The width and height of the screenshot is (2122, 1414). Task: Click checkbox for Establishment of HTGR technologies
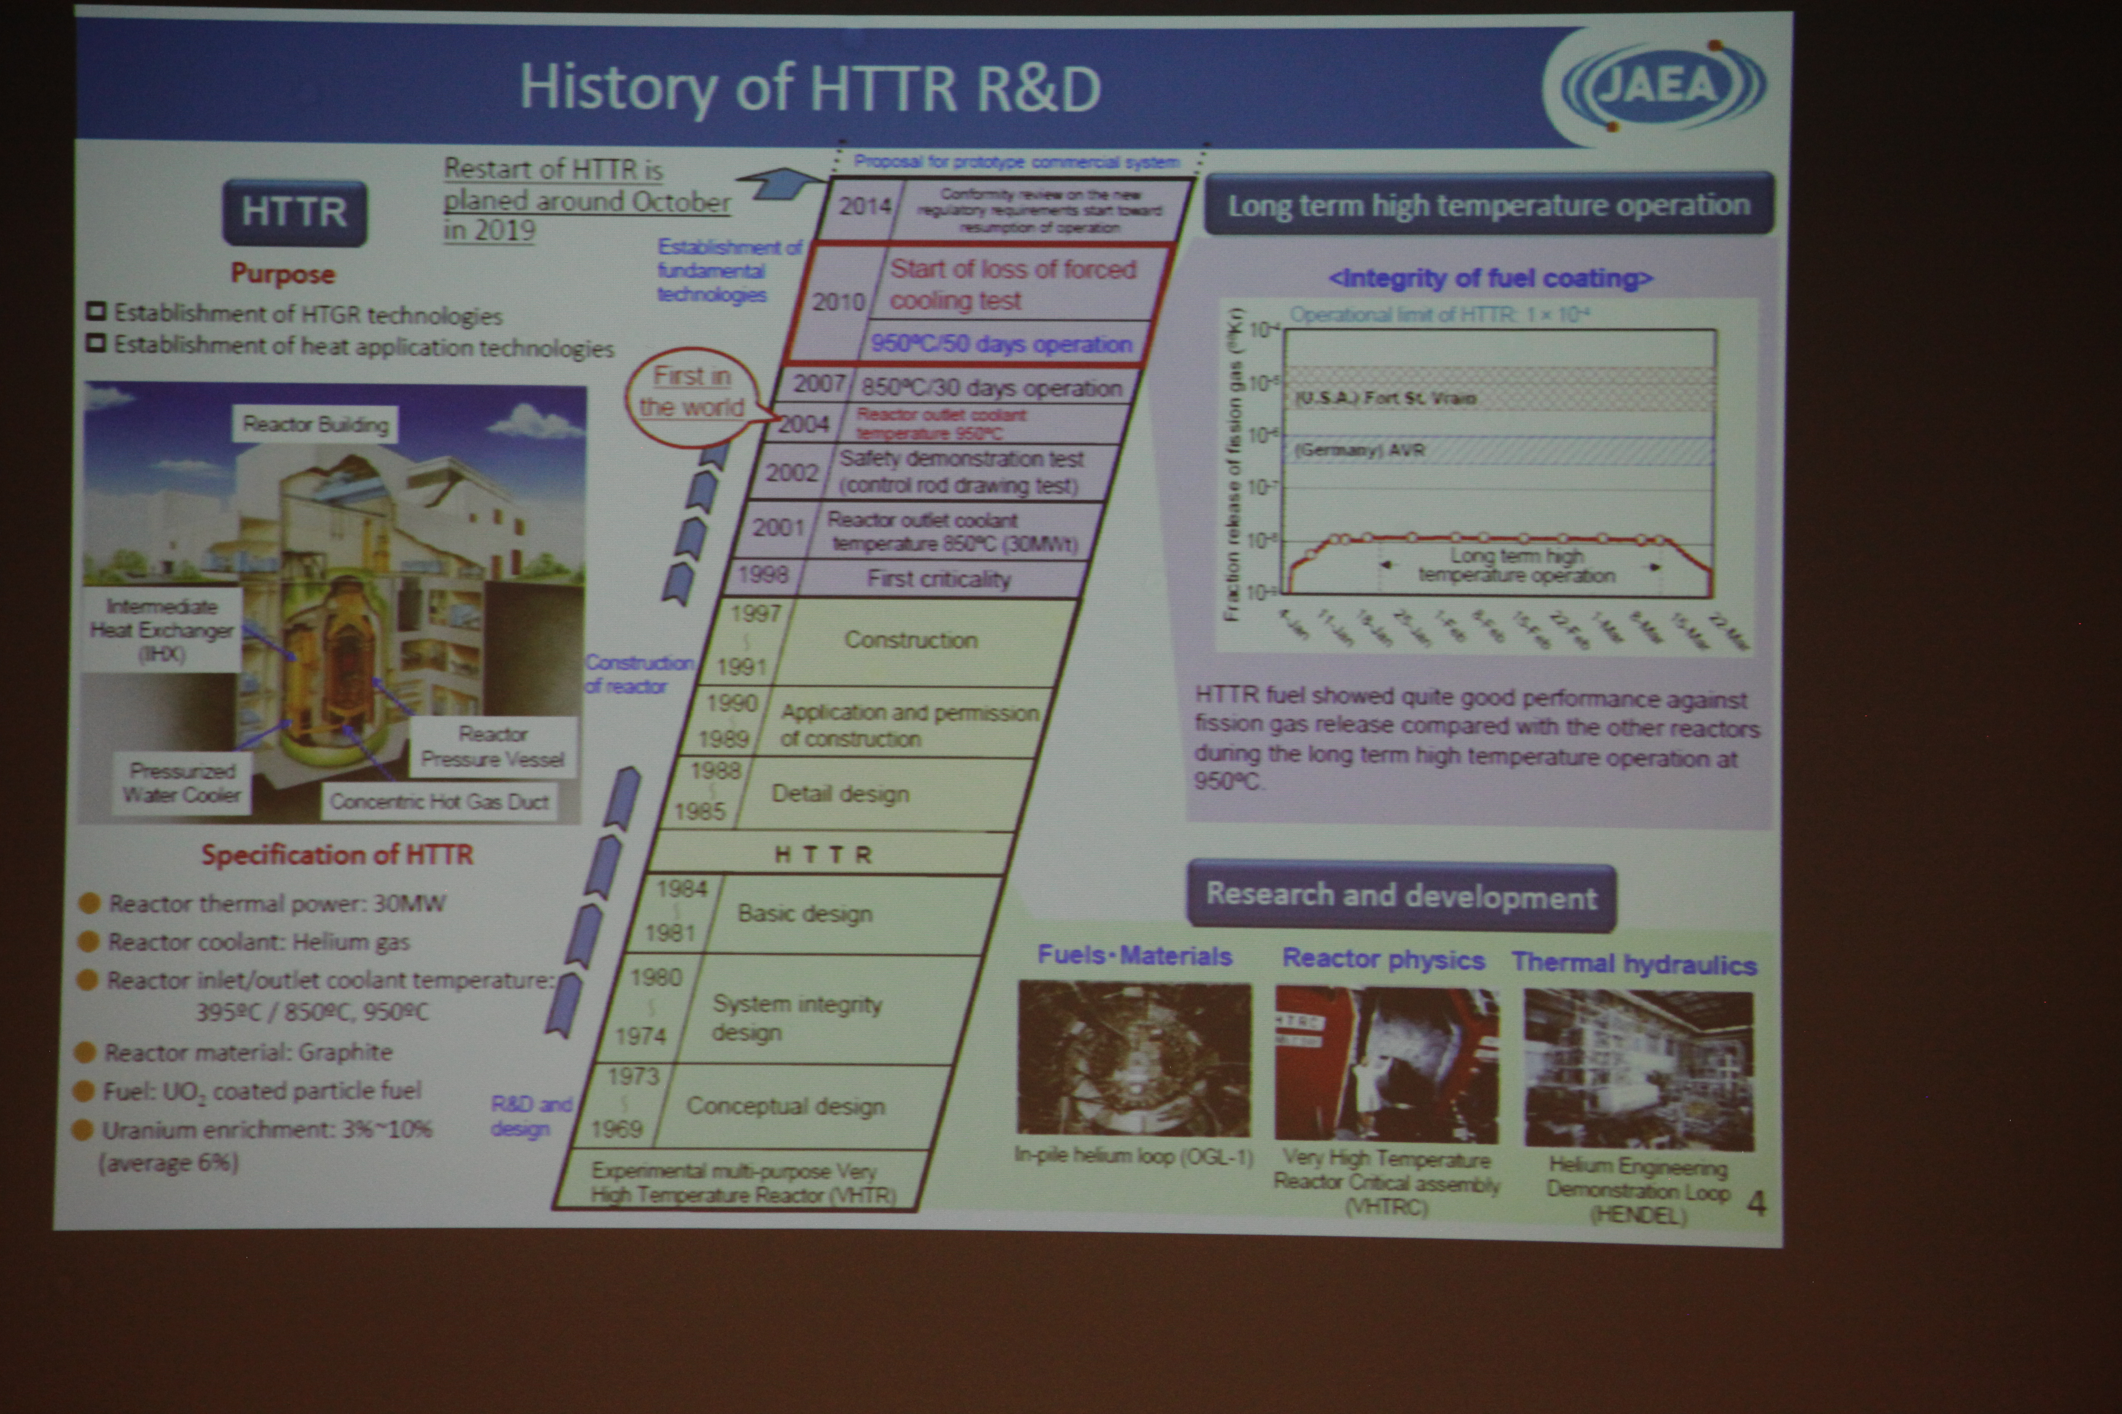point(96,312)
